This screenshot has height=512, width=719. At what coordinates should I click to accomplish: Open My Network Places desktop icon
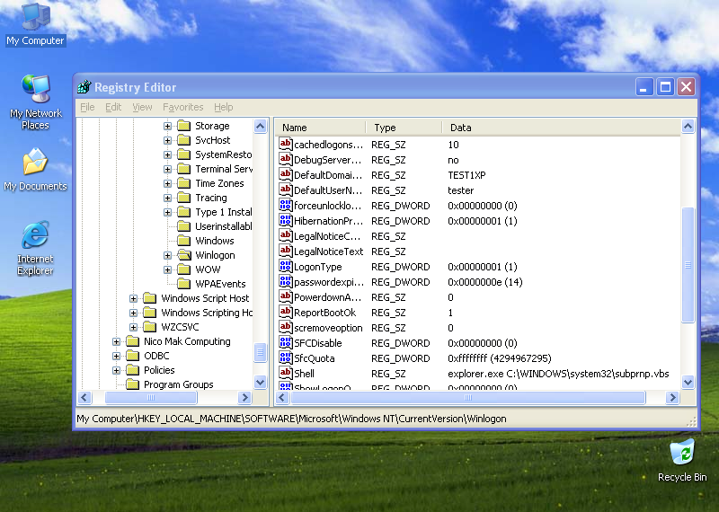[x=36, y=102]
